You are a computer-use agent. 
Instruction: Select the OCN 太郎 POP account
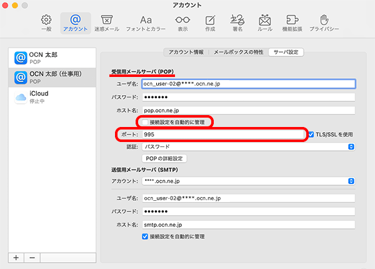52,58
